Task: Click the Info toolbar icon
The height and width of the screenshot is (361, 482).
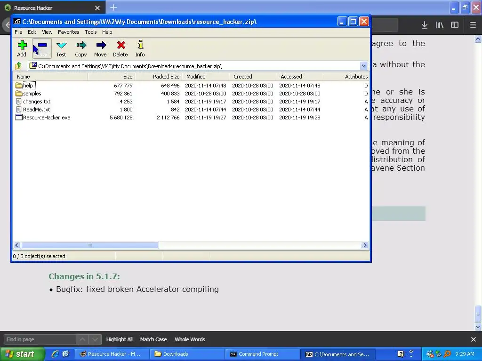Action: tap(140, 48)
